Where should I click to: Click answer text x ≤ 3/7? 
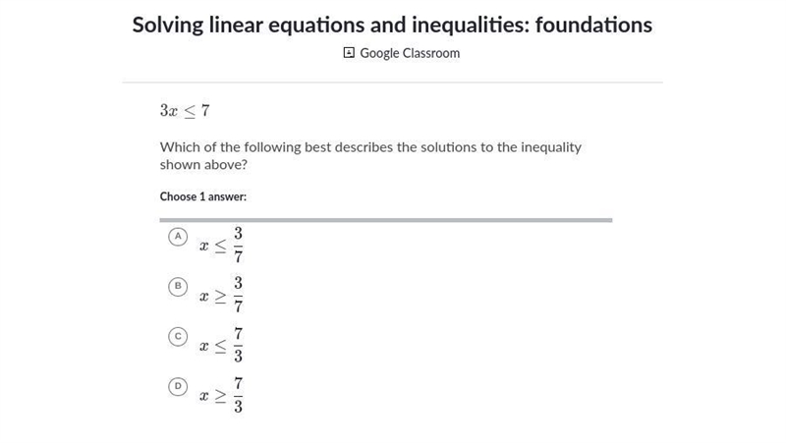pyautogui.click(x=222, y=245)
